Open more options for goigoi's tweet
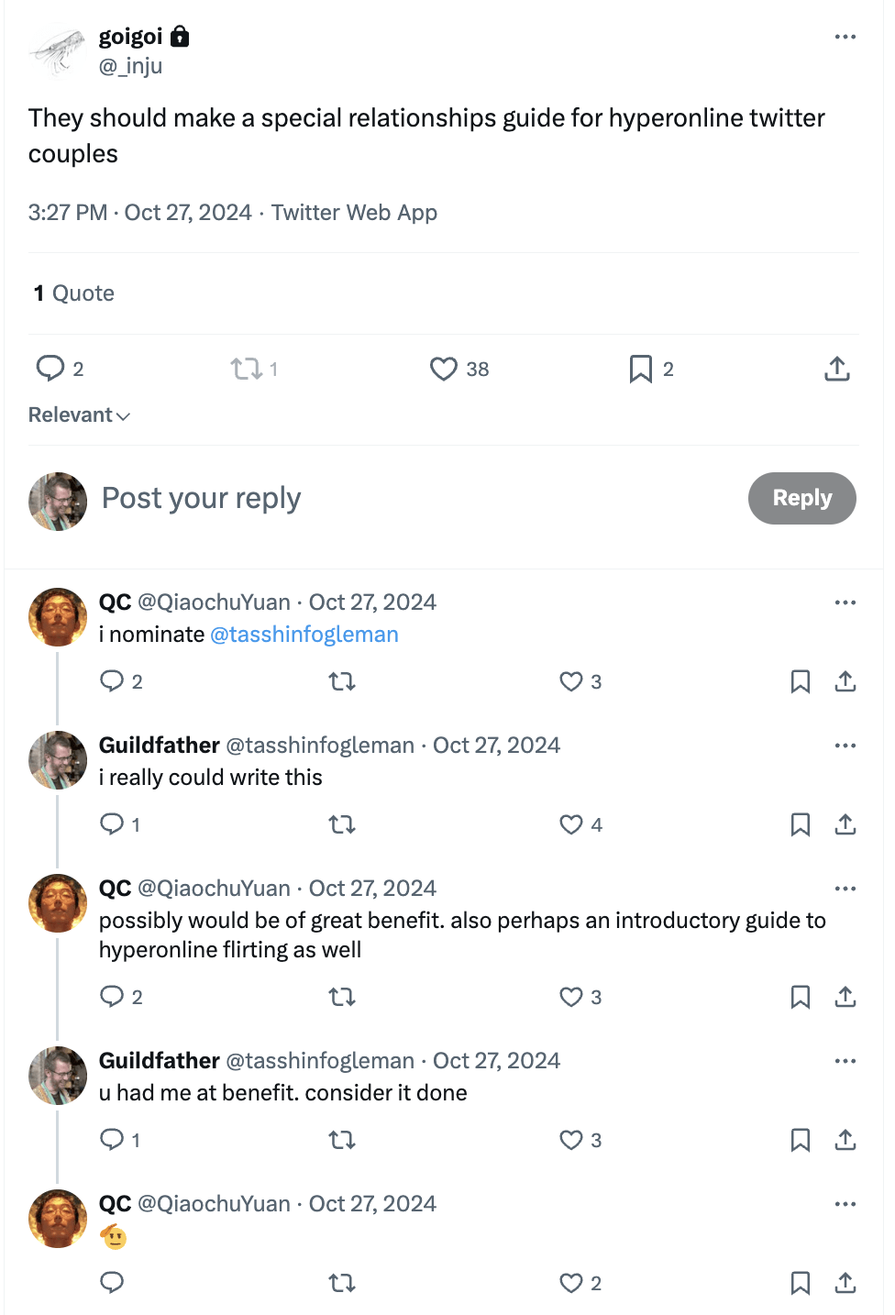 [845, 37]
